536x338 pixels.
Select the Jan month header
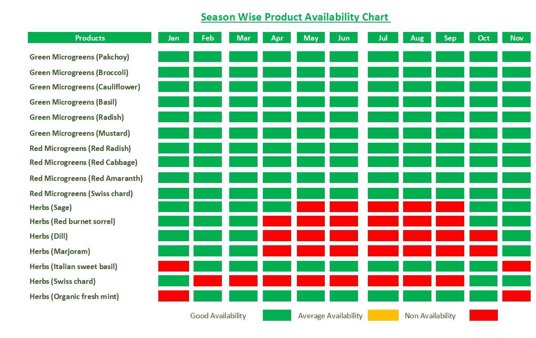tap(173, 38)
